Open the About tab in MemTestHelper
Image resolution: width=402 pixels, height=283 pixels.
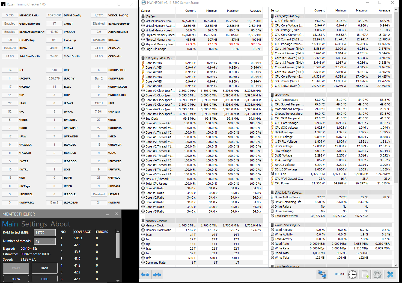click(x=61, y=224)
